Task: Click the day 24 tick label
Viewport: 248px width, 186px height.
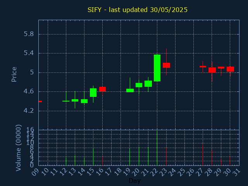Action: tap(172, 172)
